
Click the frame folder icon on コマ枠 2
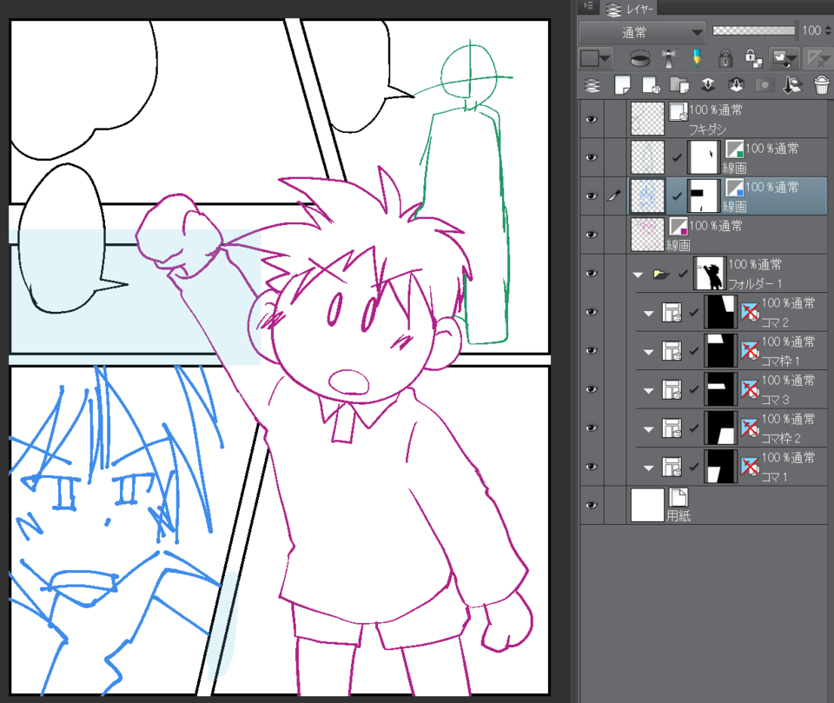tap(672, 428)
